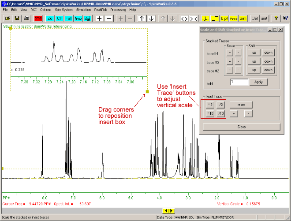Open the Edit menu
The image size is (291, 221).
tap(14, 10)
